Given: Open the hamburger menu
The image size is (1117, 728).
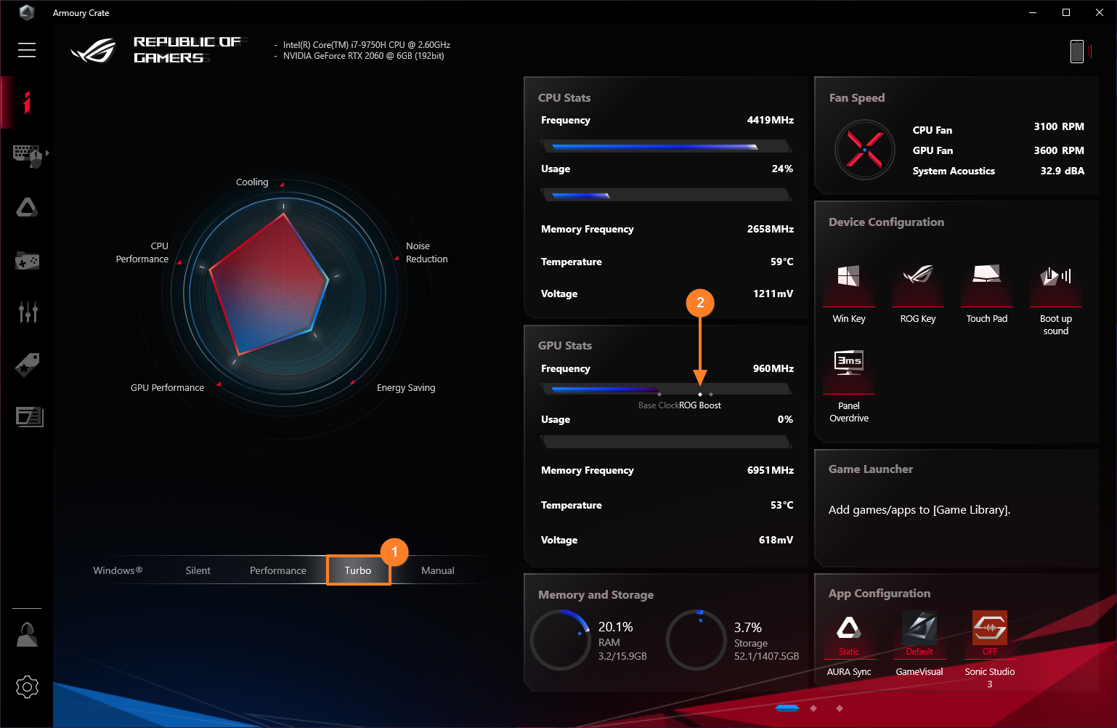Looking at the screenshot, I should 27,49.
